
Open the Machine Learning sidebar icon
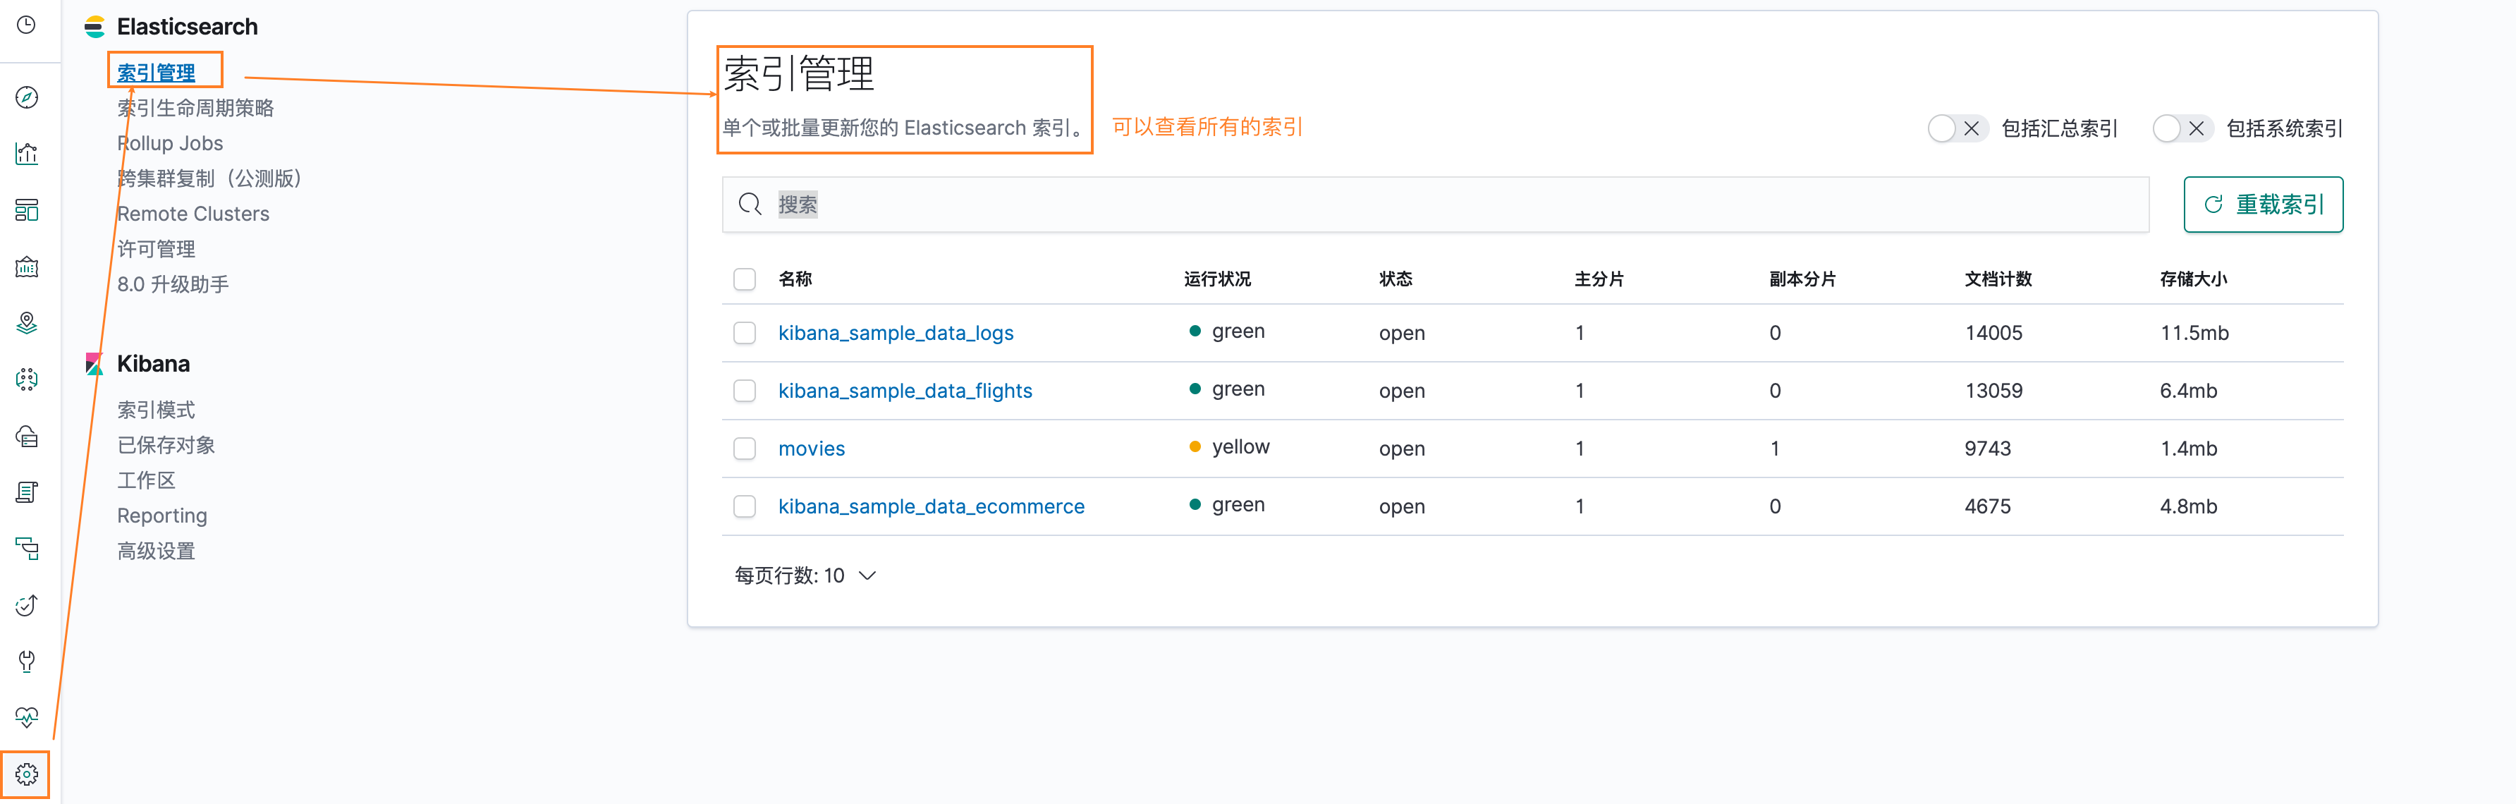coord(26,379)
